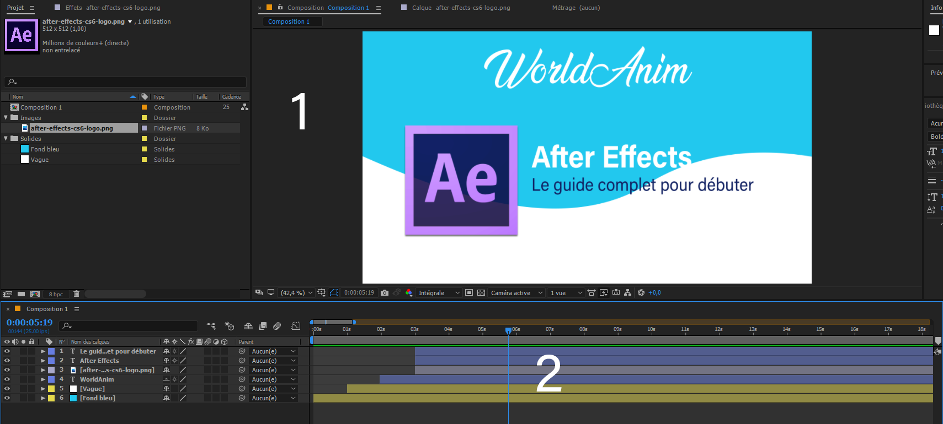Collapse the Images folder in Project panel
Screen dimensions: 943x424
pos(6,117)
